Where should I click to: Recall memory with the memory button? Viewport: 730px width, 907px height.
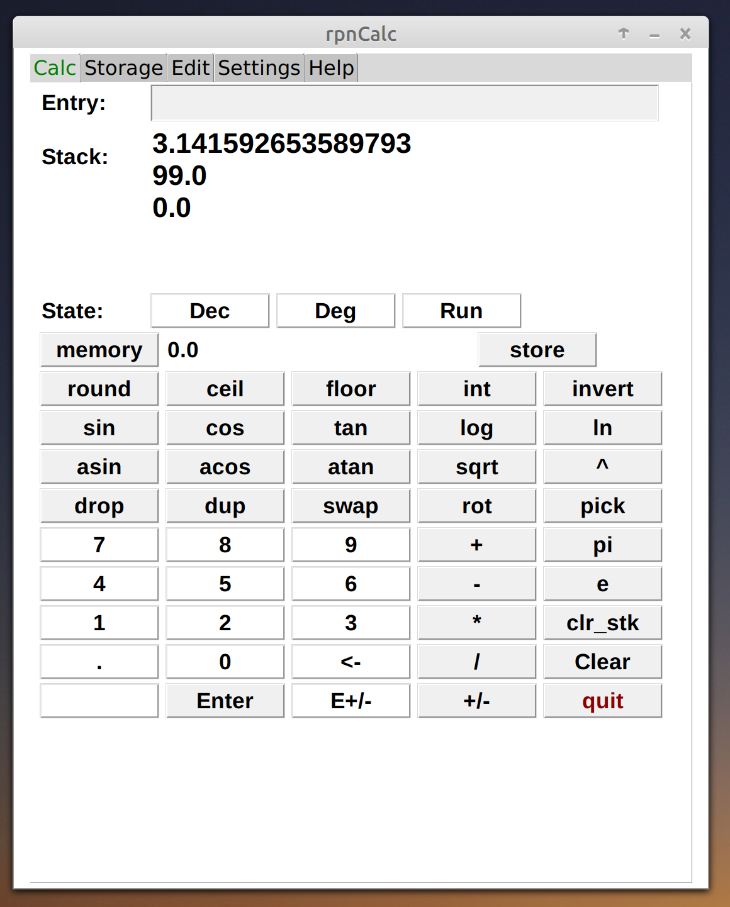point(99,349)
